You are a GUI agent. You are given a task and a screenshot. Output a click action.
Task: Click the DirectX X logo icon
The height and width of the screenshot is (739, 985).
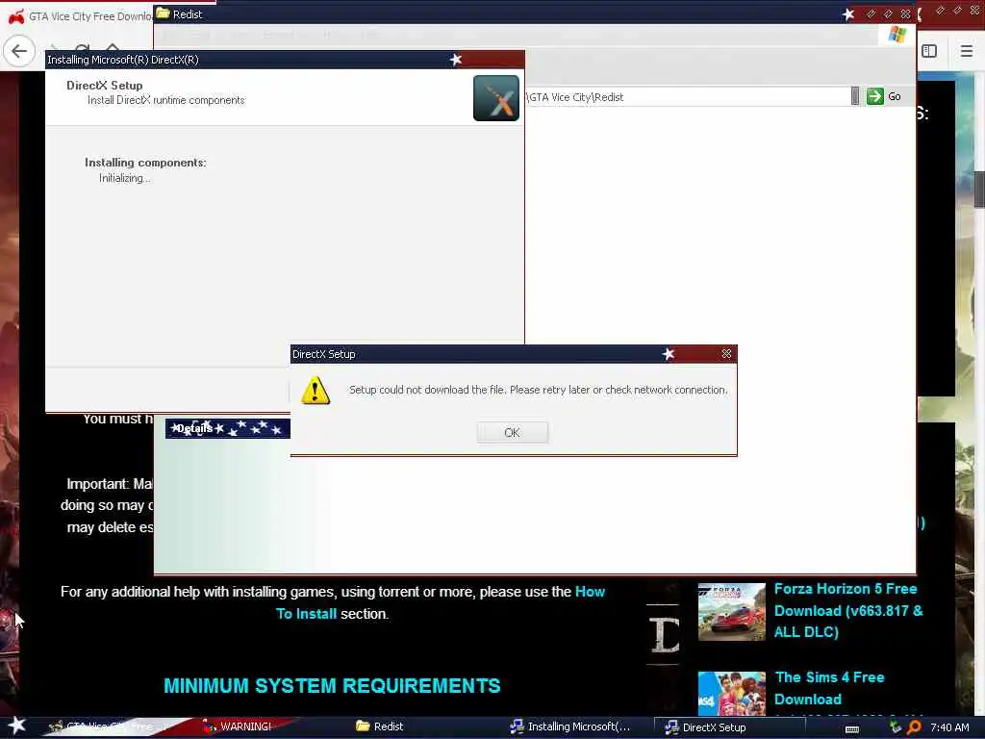pyautogui.click(x=495, y=98)
